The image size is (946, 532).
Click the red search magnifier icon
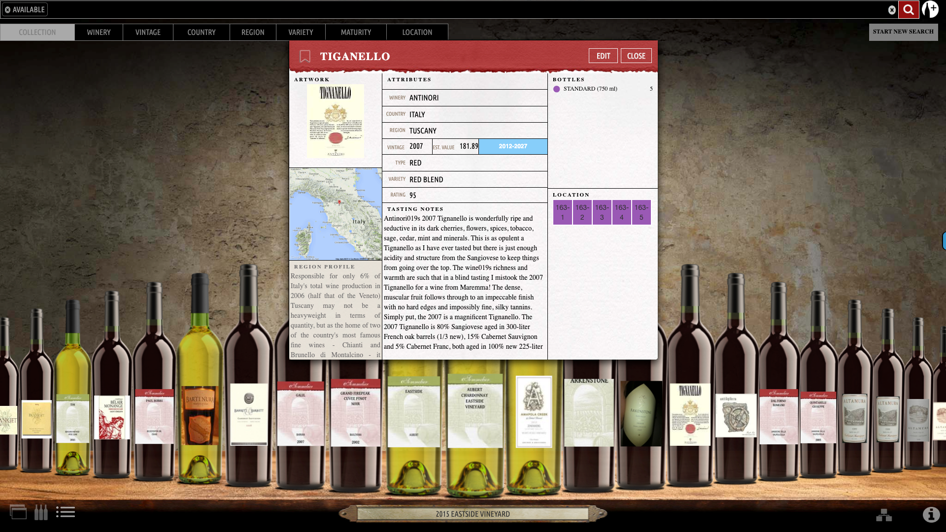tap(909, 9)
